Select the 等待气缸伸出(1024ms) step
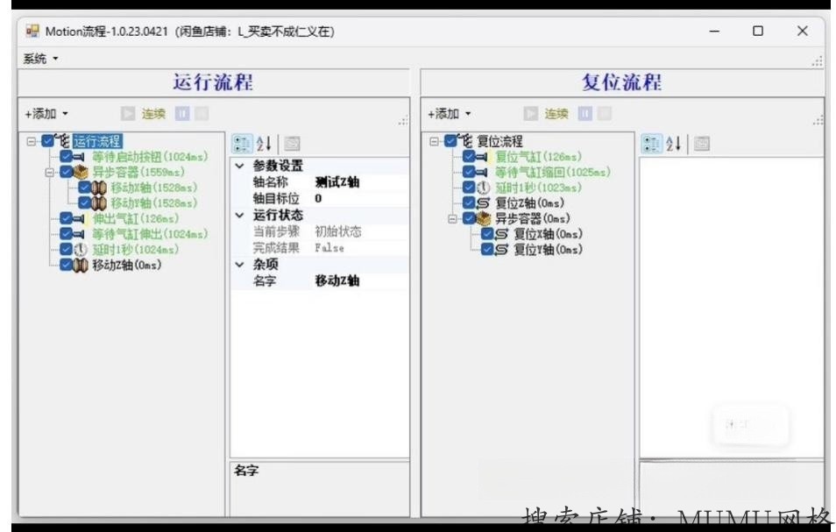Viewport: 836px width, 532px height. click(x=150, y=234)
